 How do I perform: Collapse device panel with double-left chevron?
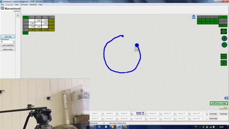[x=226, y=98]
